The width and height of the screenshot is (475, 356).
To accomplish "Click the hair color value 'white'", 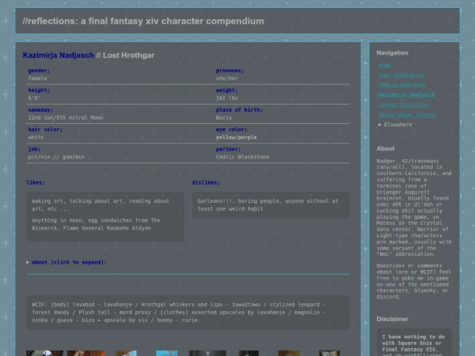I will 36,137.
